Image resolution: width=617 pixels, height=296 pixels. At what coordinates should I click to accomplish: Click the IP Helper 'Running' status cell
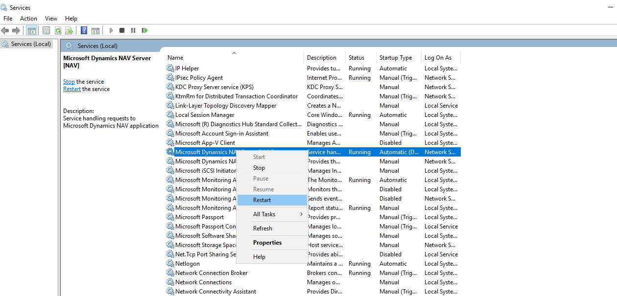(x=359, y=68)
